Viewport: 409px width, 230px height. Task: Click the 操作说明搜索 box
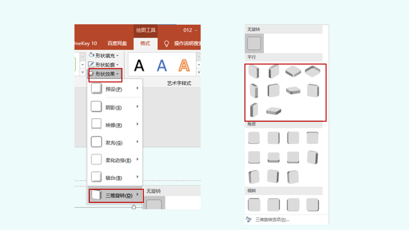click(x=187, y=44)
